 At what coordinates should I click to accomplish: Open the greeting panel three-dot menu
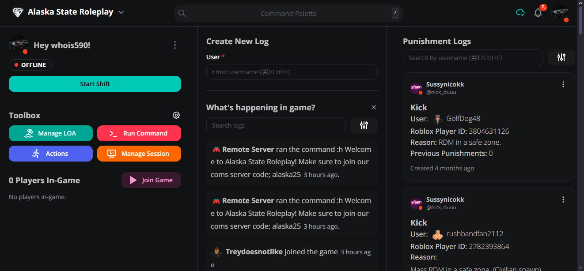[x=175, y=45]
